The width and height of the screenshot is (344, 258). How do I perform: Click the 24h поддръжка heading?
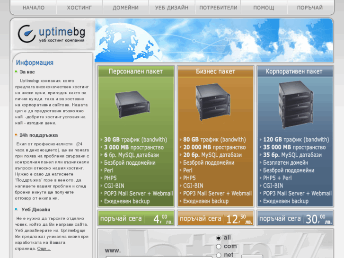point(39,135)
